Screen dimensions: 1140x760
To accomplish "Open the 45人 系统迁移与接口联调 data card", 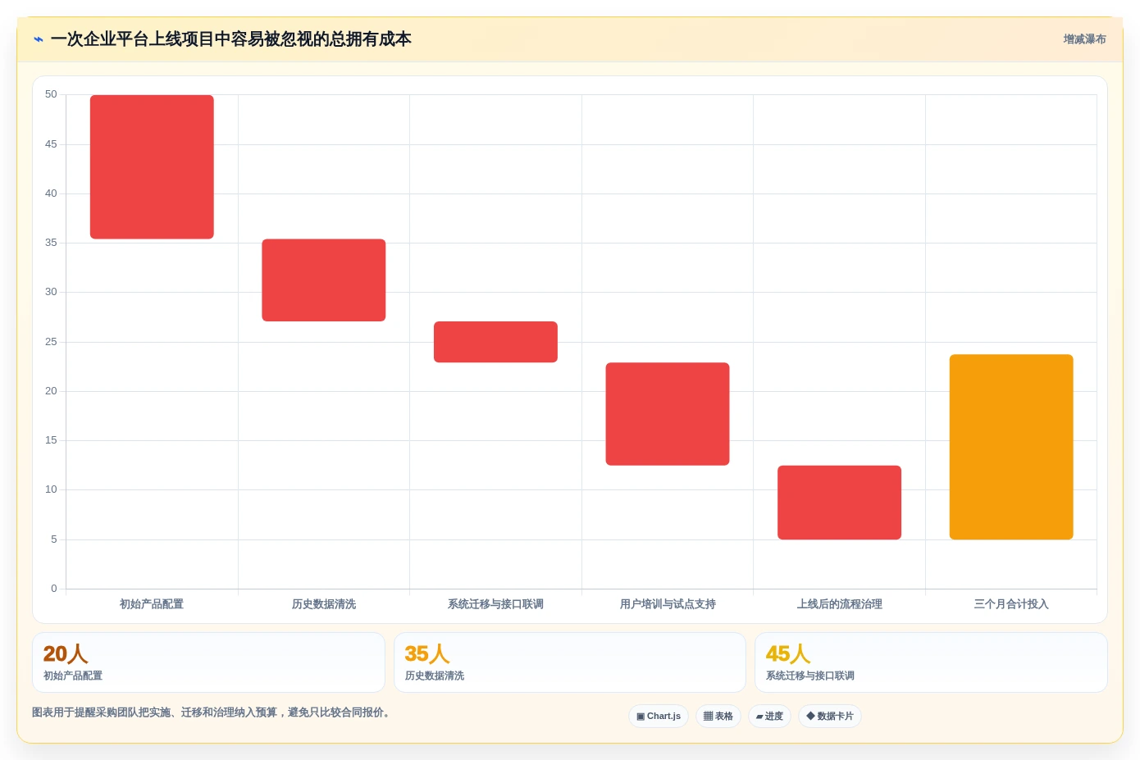I will click(931, 662).
